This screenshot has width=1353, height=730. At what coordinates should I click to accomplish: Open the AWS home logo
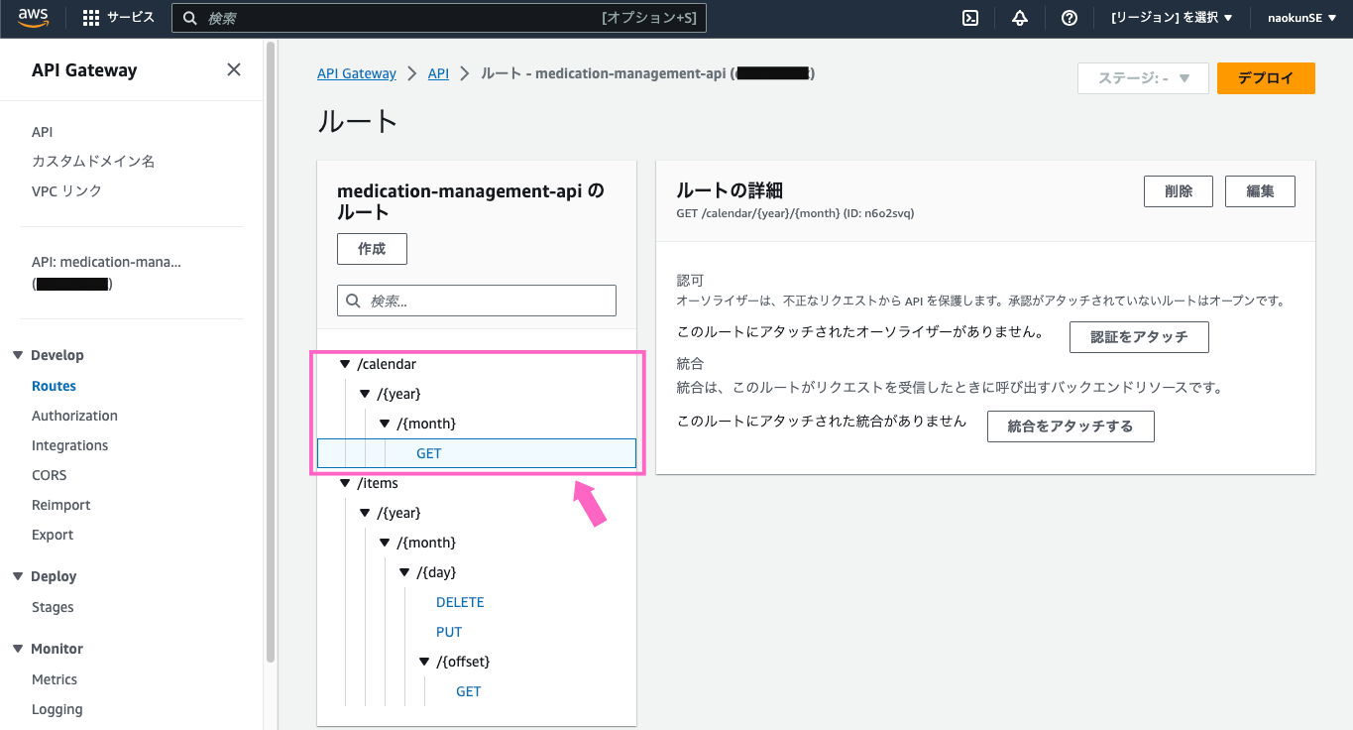34,18
